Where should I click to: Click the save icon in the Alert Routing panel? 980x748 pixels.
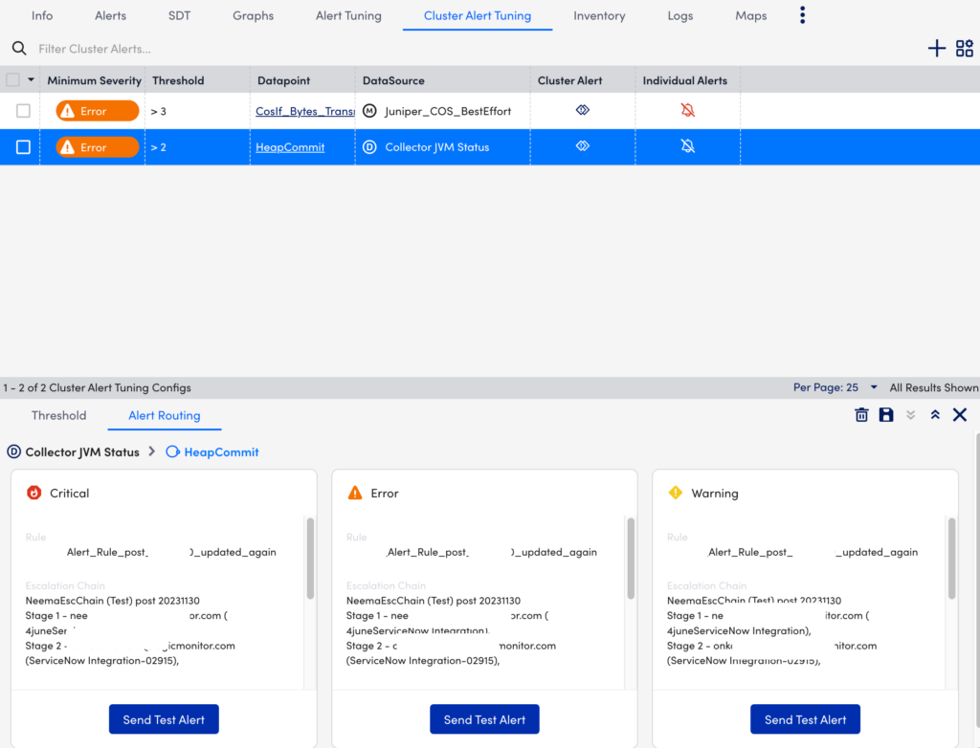886,415
